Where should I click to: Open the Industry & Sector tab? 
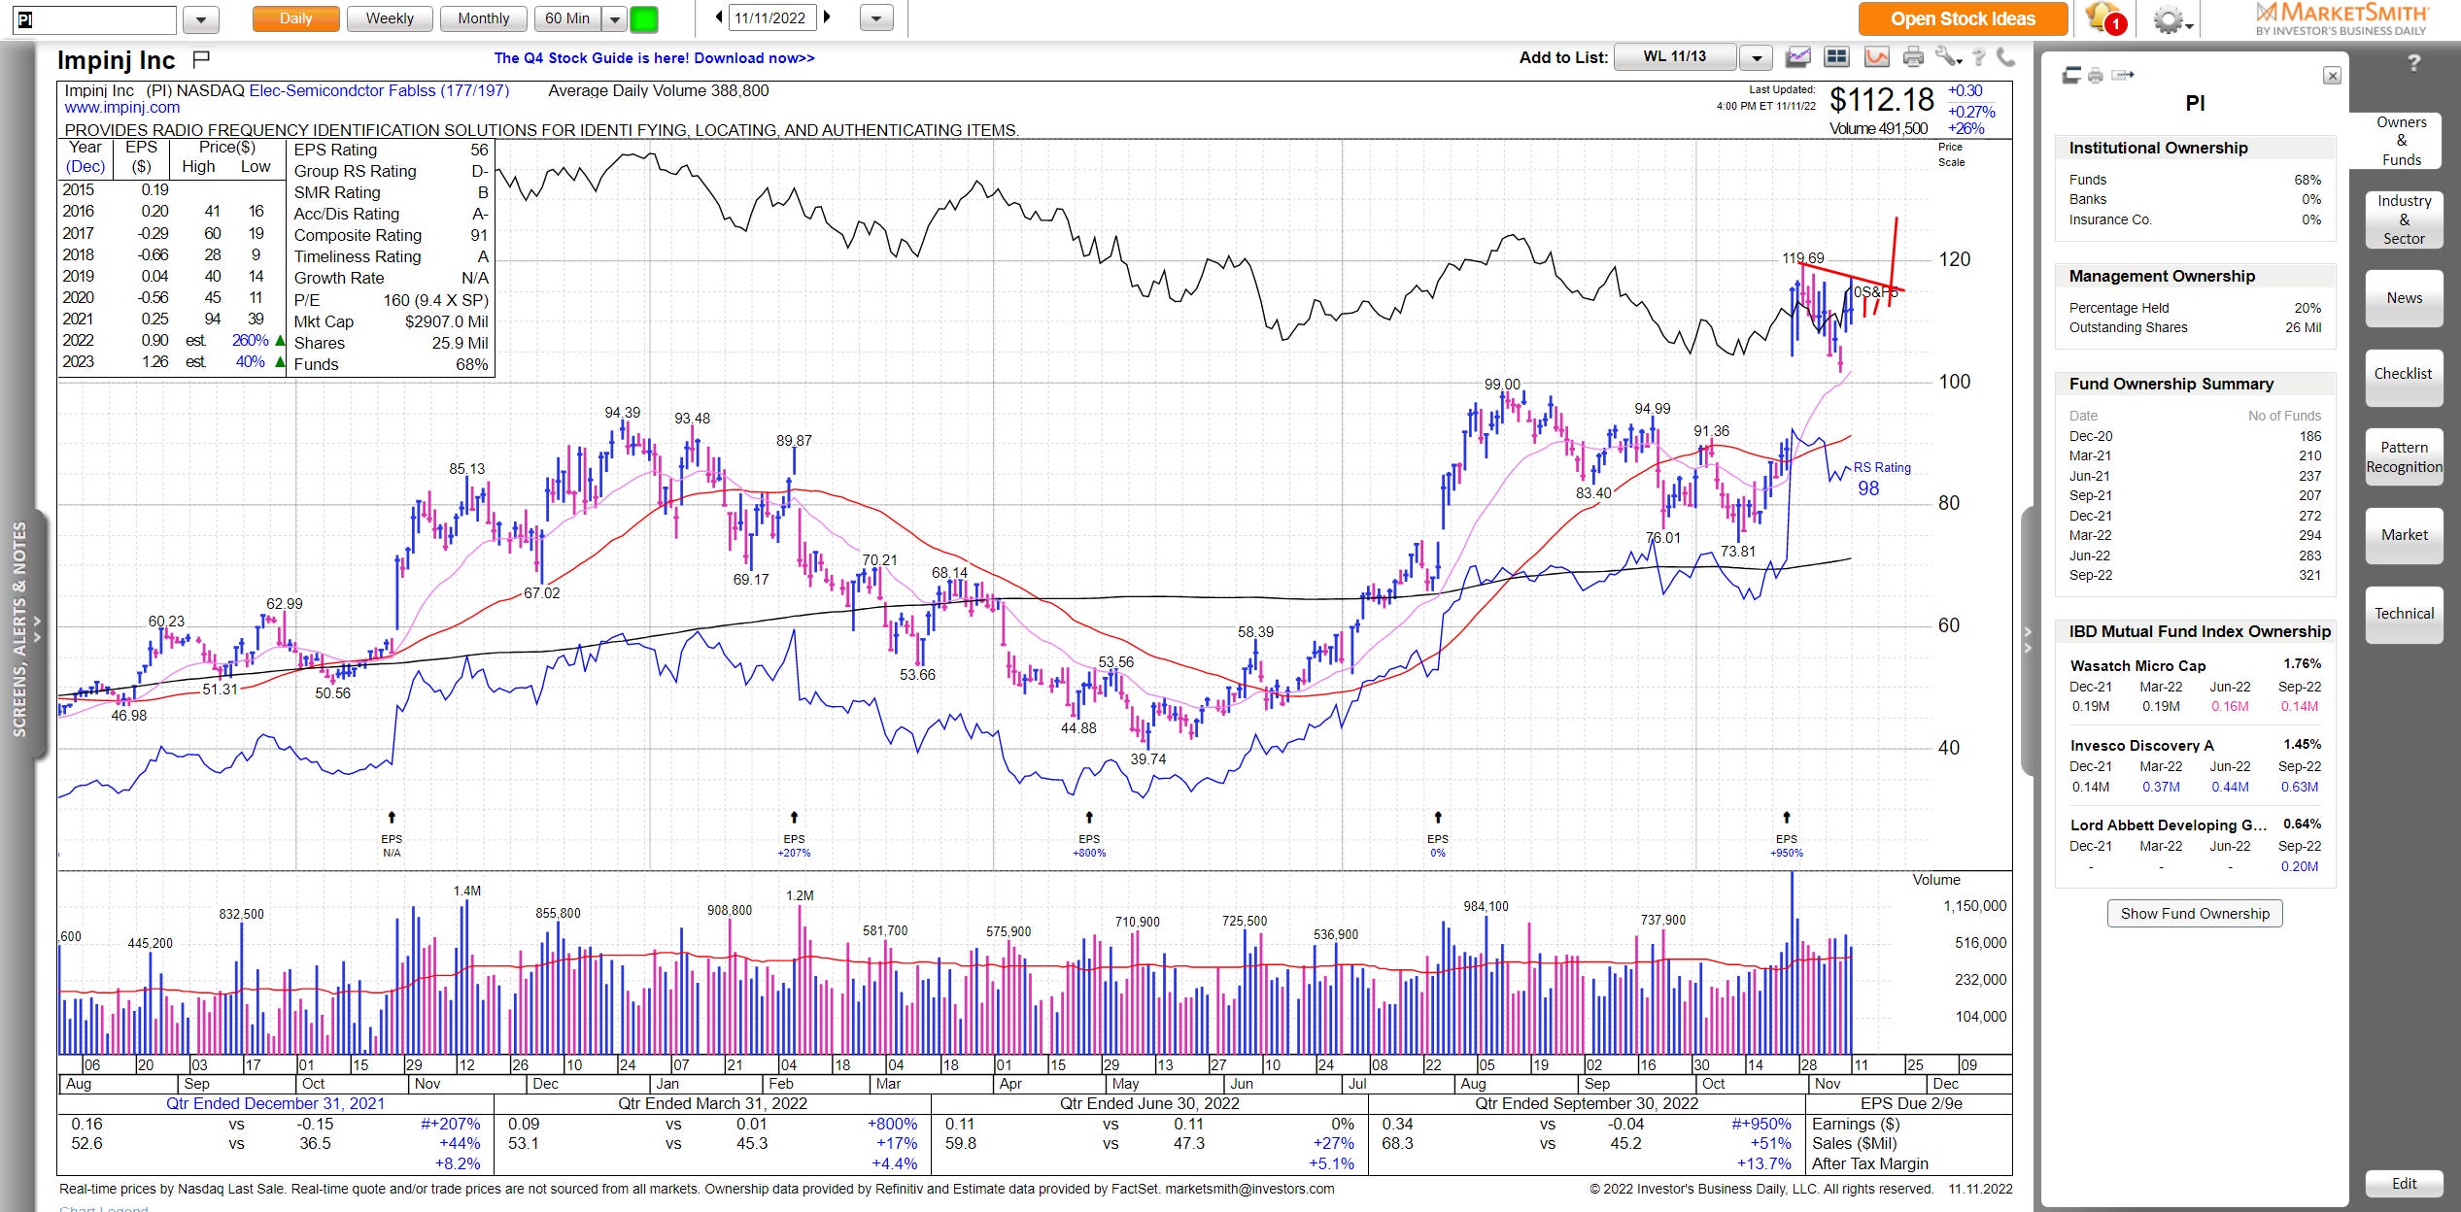(2404, 219)
